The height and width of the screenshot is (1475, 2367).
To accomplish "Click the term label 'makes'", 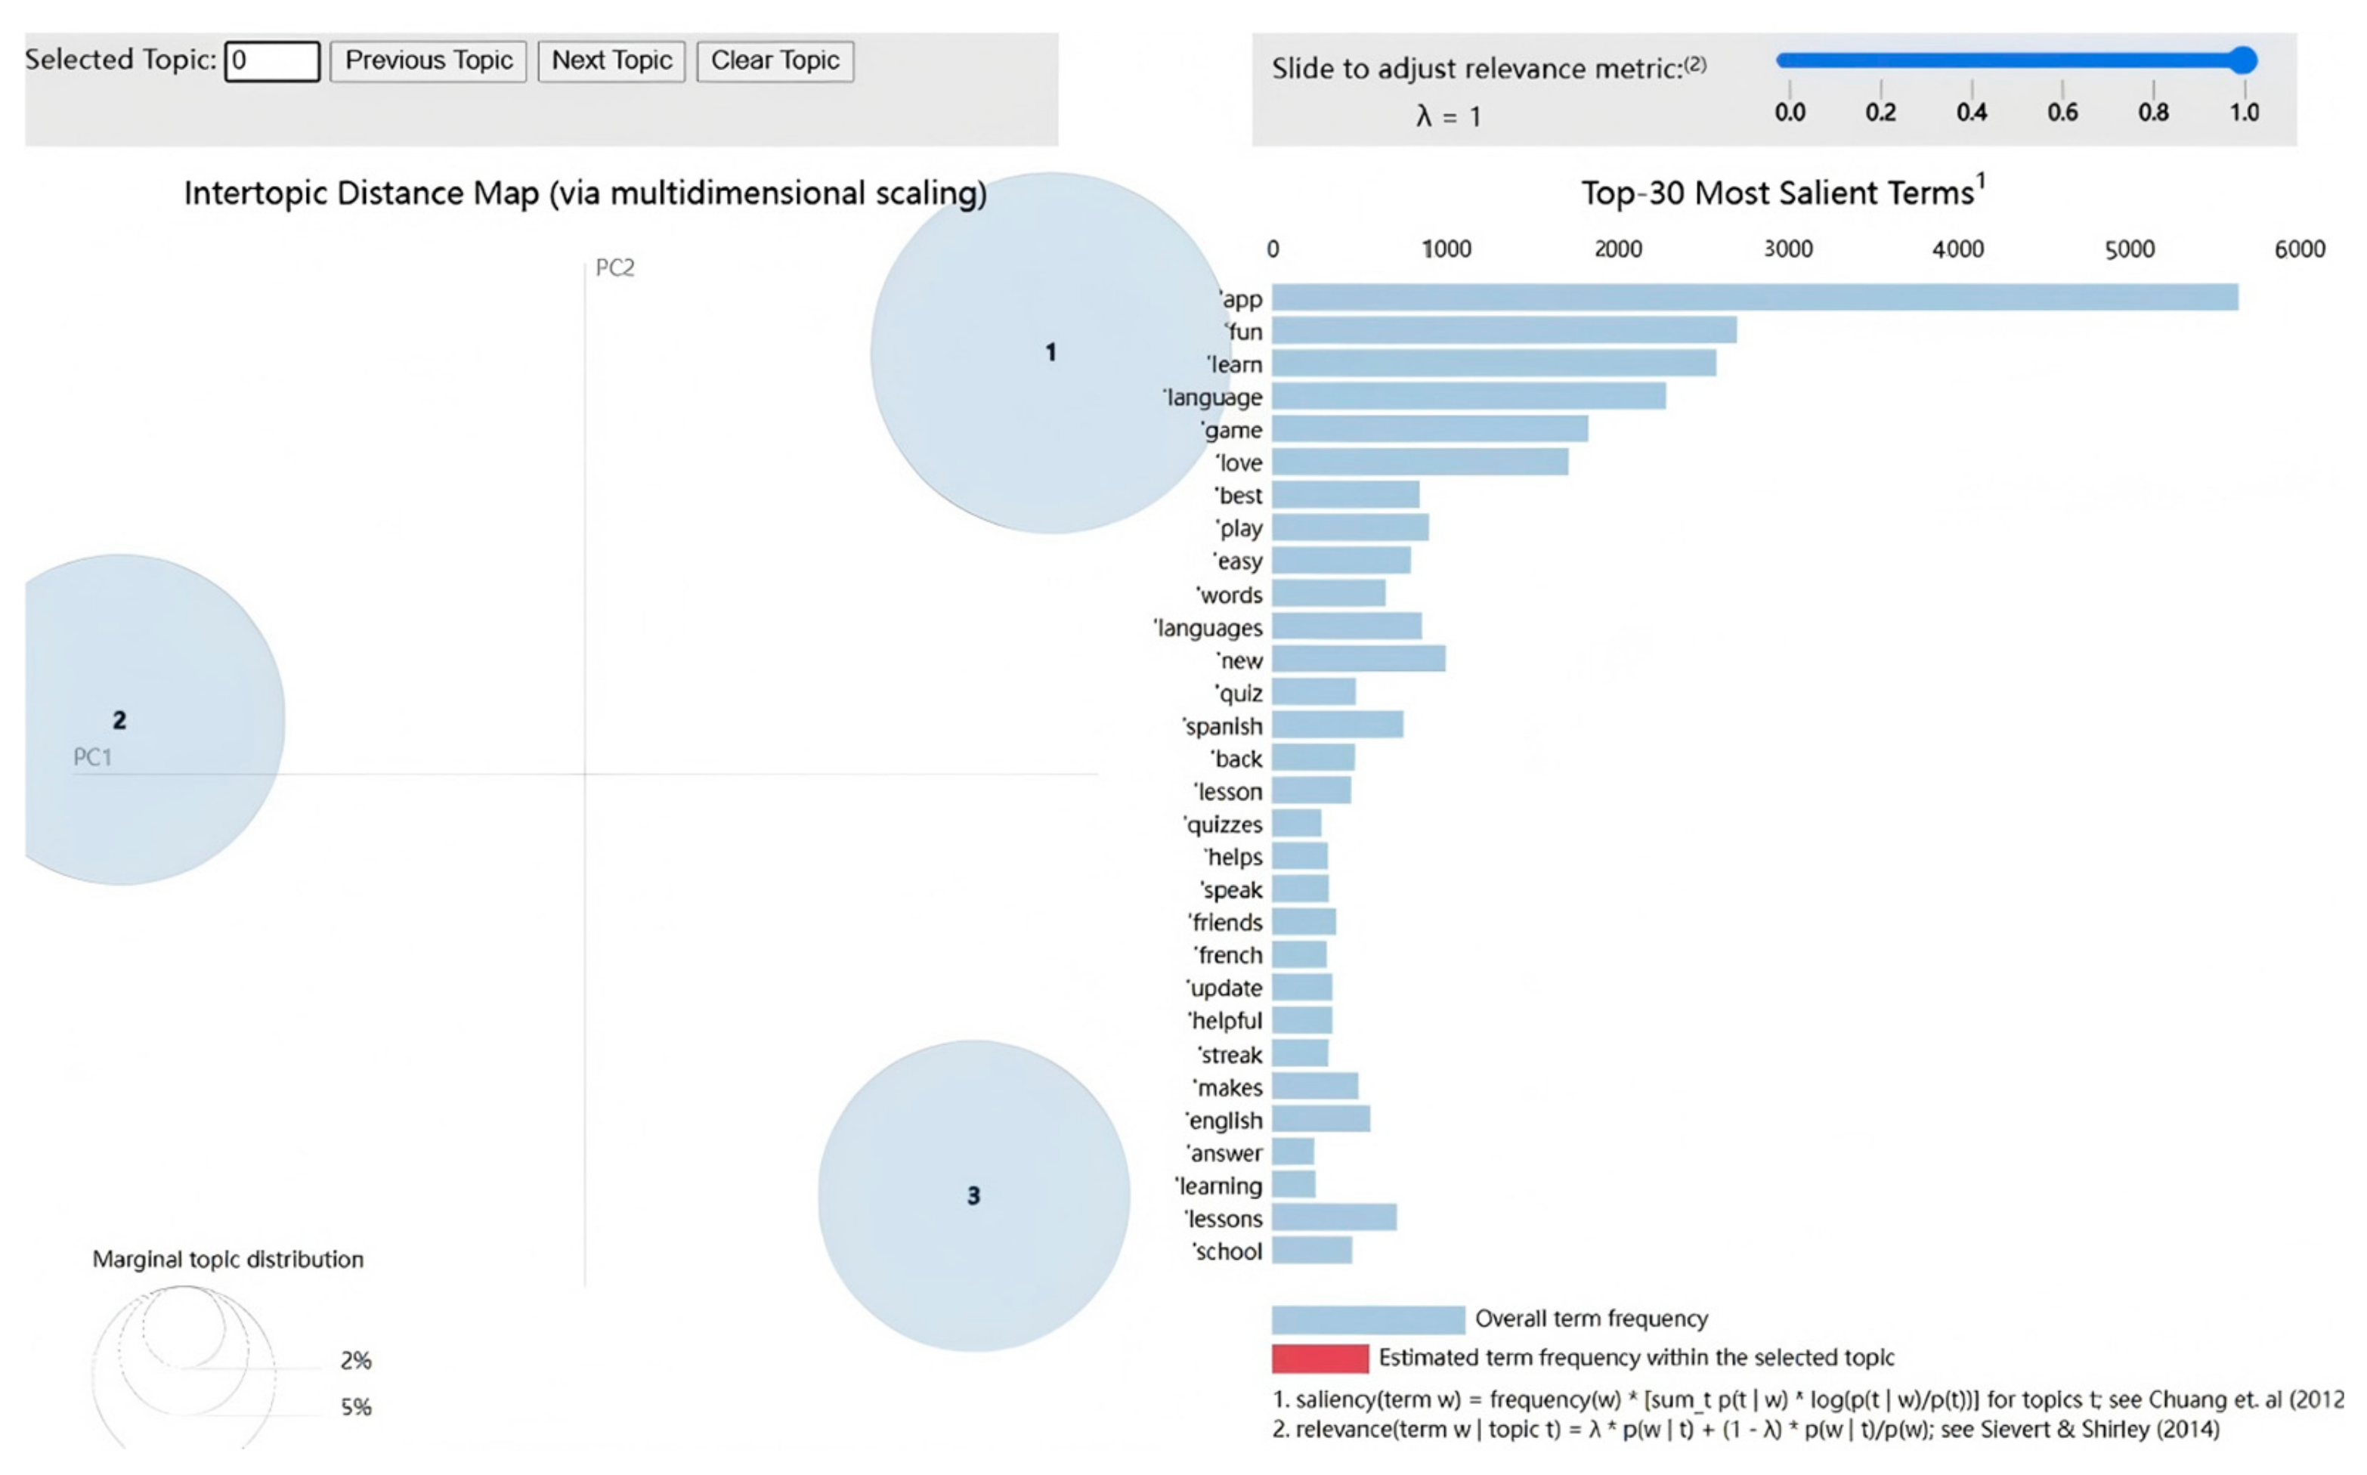I will tap(1227, 1089).
